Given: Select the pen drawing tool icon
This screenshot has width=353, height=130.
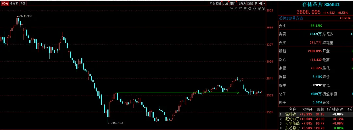Looking at the screenshot, I should (236, 8).
